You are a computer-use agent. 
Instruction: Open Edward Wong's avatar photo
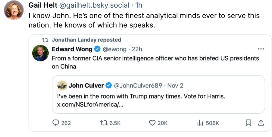(x=40, y=53)
